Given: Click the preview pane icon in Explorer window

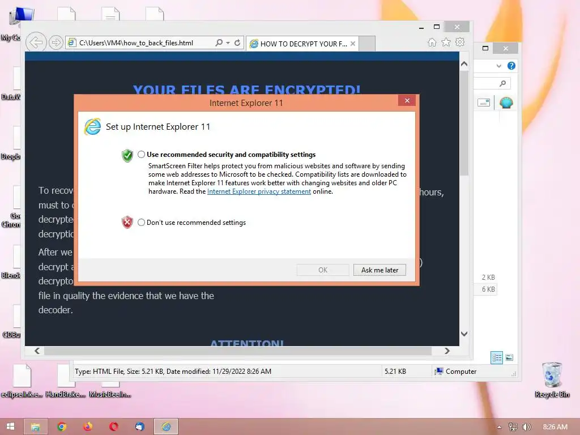Looking at the screenshot, I should (x=484, y=103).
